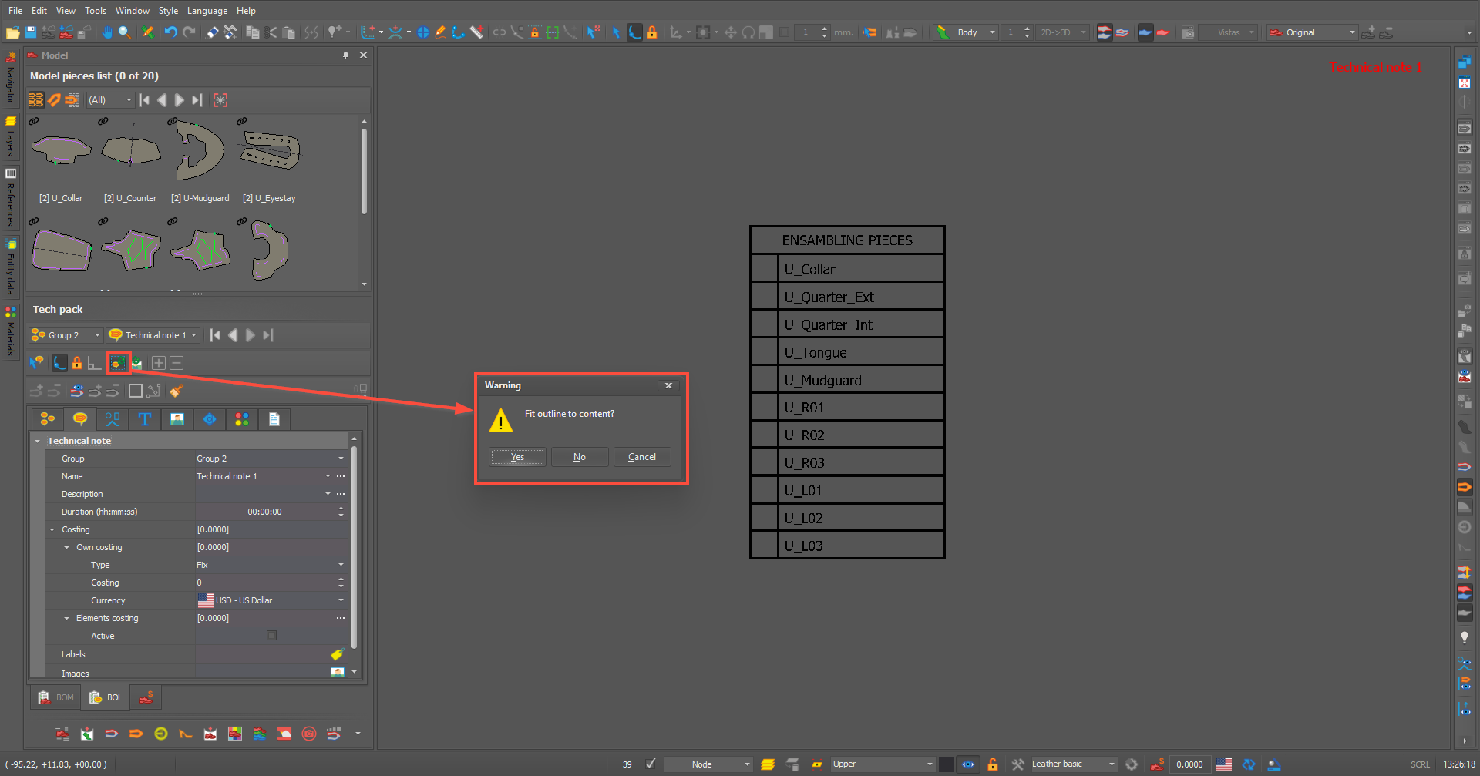Screen dimensions: 1480x776
Task: Click the paintbrush icon in Tech pack
Action: click(177, 391)
